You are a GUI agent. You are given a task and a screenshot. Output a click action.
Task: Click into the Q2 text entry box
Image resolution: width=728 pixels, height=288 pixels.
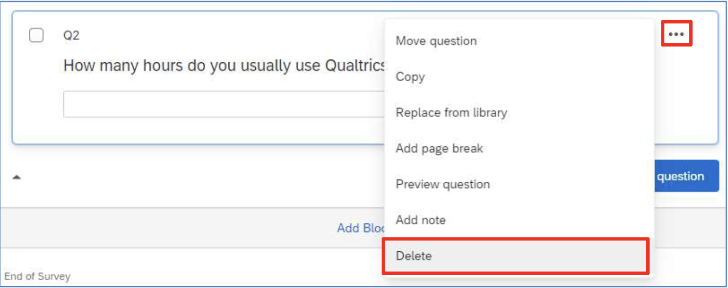point(224,104)
